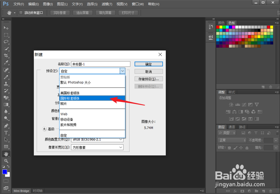Collapse the 高级 section in the dialog

44,129
